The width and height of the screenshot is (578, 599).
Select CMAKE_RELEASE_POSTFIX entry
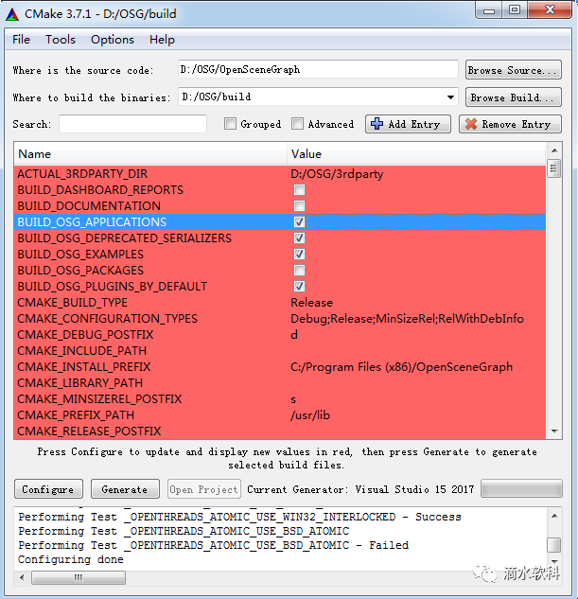[89, 431]
